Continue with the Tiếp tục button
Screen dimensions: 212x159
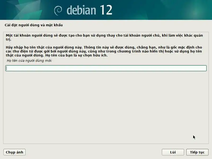click(x=197, y=152)
